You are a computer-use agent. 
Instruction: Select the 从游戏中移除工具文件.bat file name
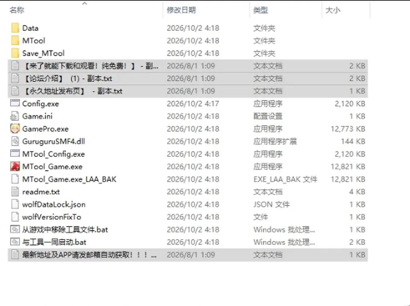(x=65, y=230)
